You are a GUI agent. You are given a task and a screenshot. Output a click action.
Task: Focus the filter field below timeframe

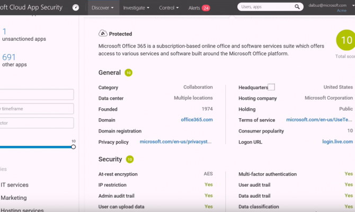pos(37,123)
